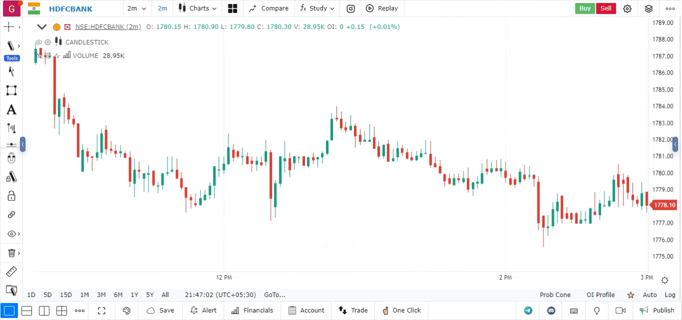Open the Trade menu at bottom
682x320 pixels.
[x=353, y=310]
